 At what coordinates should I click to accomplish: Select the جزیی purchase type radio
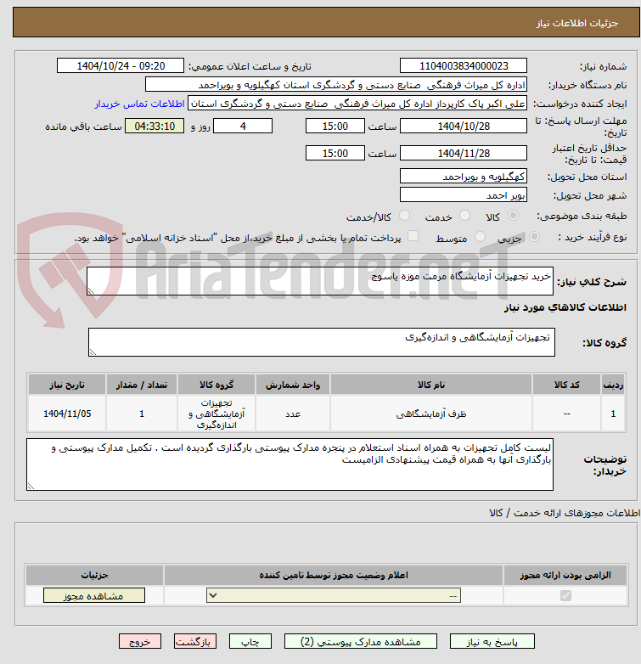click(x=534, y=237)
